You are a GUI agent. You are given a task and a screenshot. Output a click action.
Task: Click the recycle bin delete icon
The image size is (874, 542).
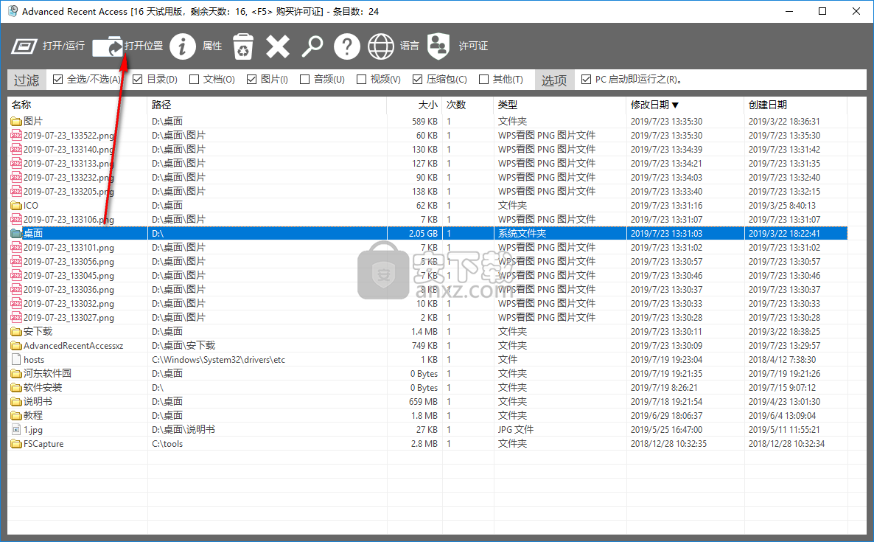(243, 46)
